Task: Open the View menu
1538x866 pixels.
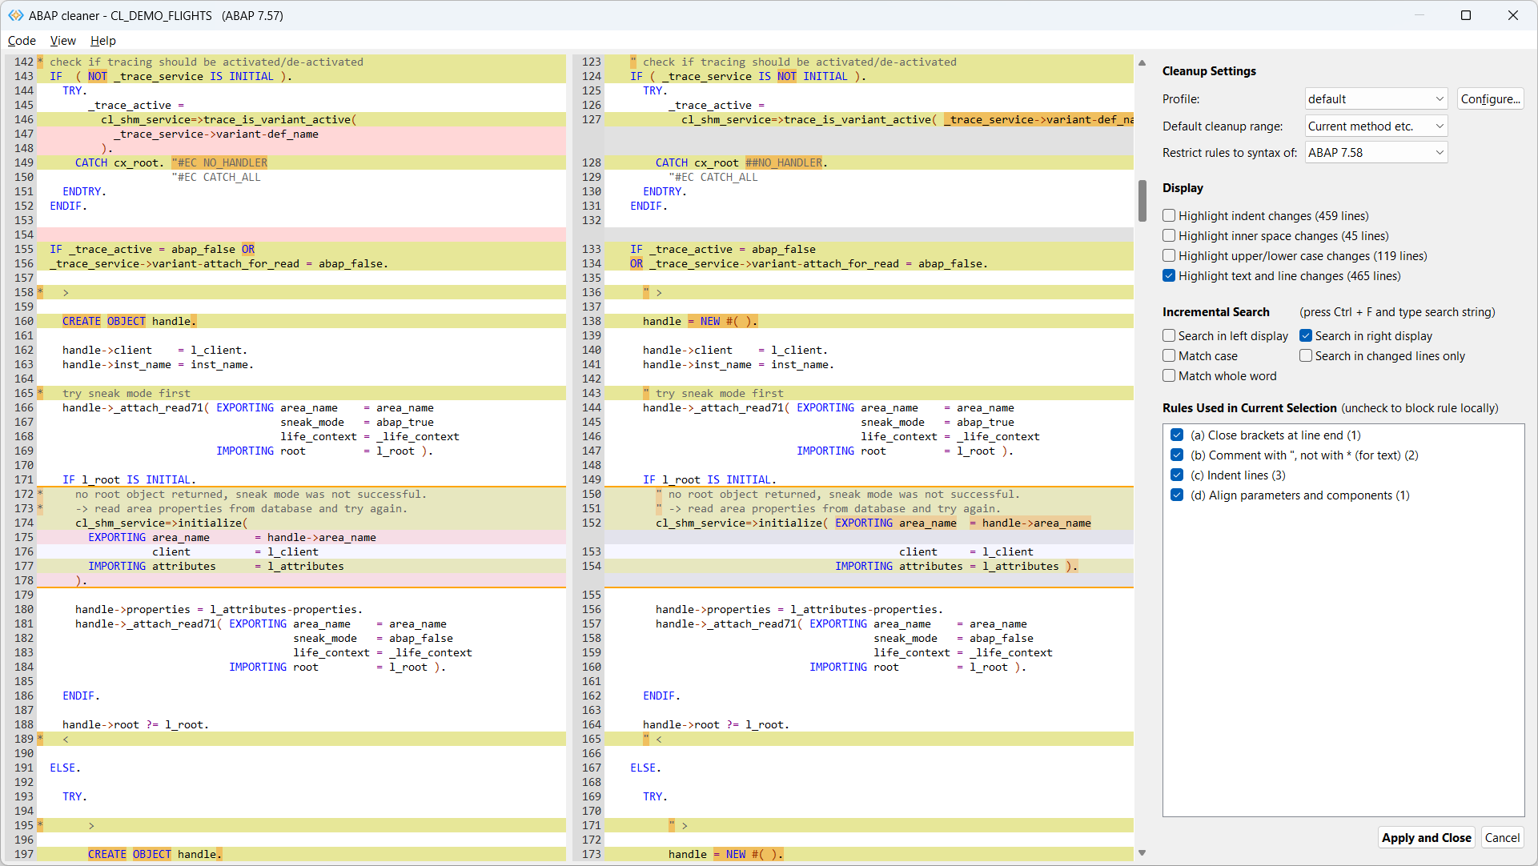Action: pos(62,41)
